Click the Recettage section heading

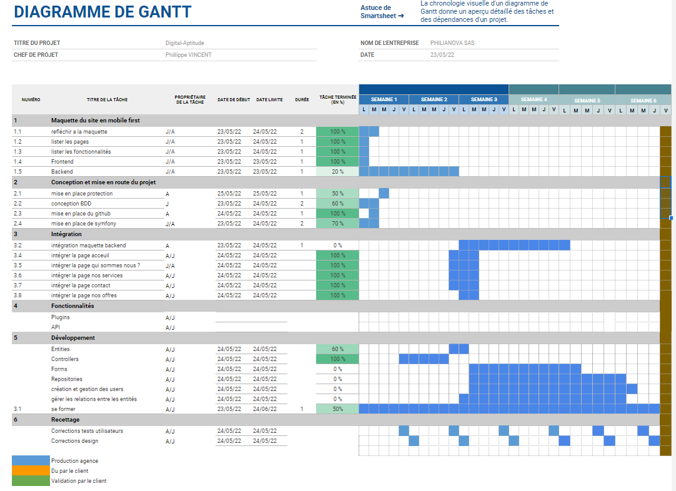(x=65, y=420)
